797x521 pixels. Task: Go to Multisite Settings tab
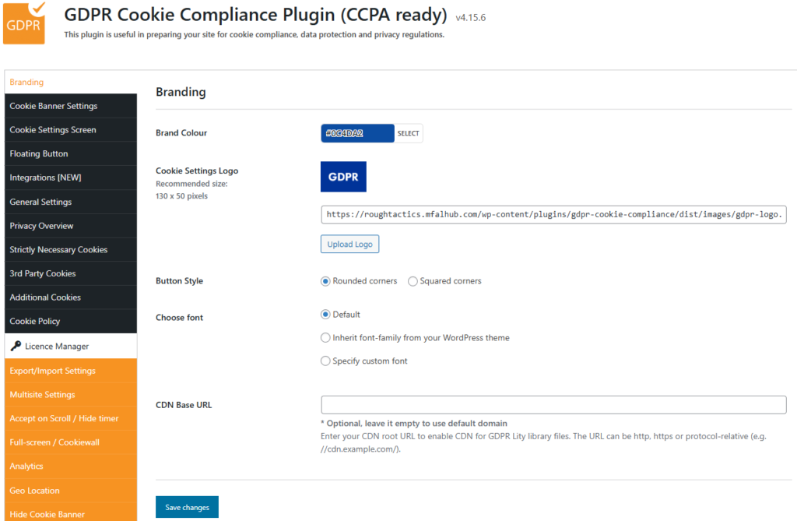[71, 395]
